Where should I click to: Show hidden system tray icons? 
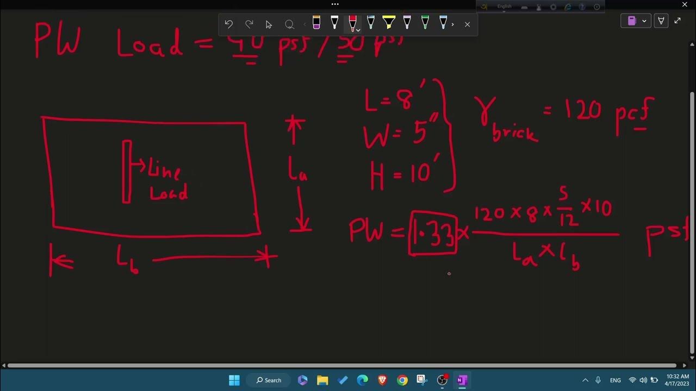pyautogui.click(x=585, y=380)
